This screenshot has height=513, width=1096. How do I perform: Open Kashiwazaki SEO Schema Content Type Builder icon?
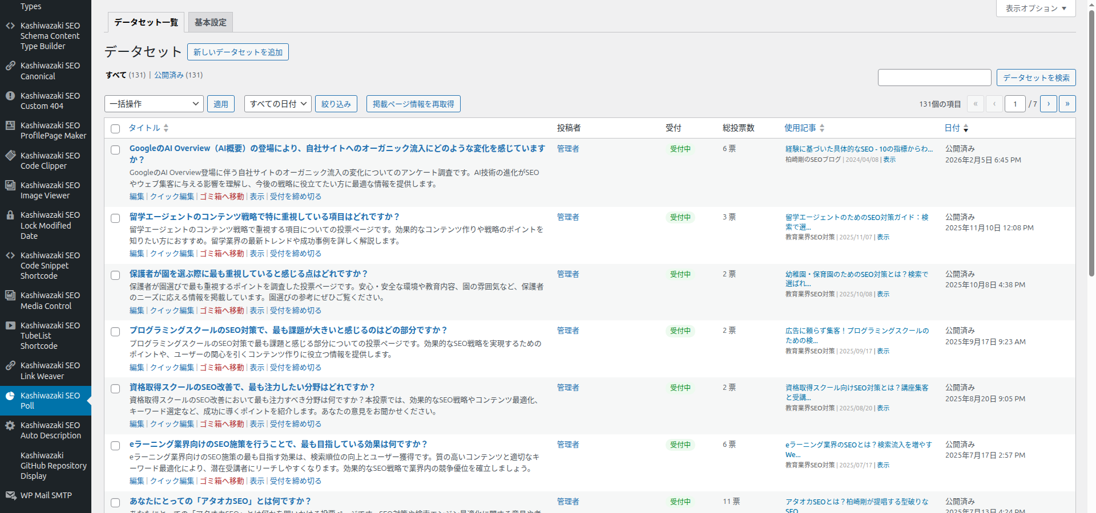pos(10,26)
